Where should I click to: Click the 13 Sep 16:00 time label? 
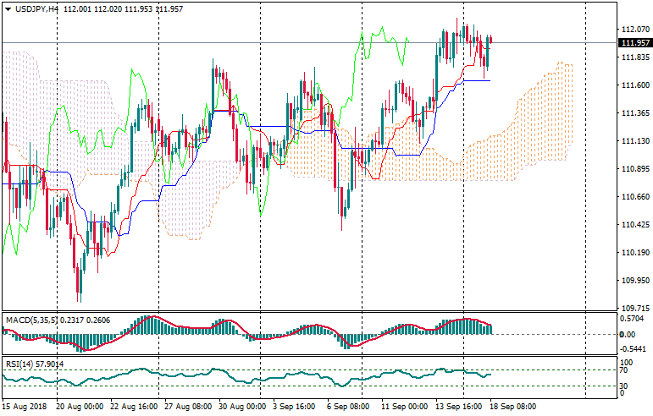click(458, 407)
